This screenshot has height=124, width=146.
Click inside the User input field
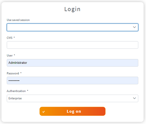click(x=72, y=63)
